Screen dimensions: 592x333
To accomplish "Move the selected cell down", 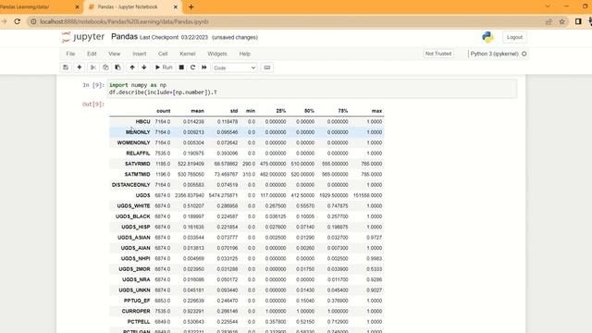I will point(144,68).
